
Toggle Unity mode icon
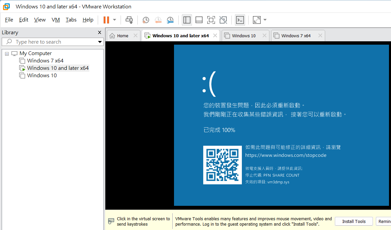(223, 20)
